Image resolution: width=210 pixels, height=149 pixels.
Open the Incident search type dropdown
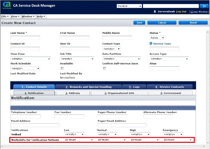coord(129,6)
